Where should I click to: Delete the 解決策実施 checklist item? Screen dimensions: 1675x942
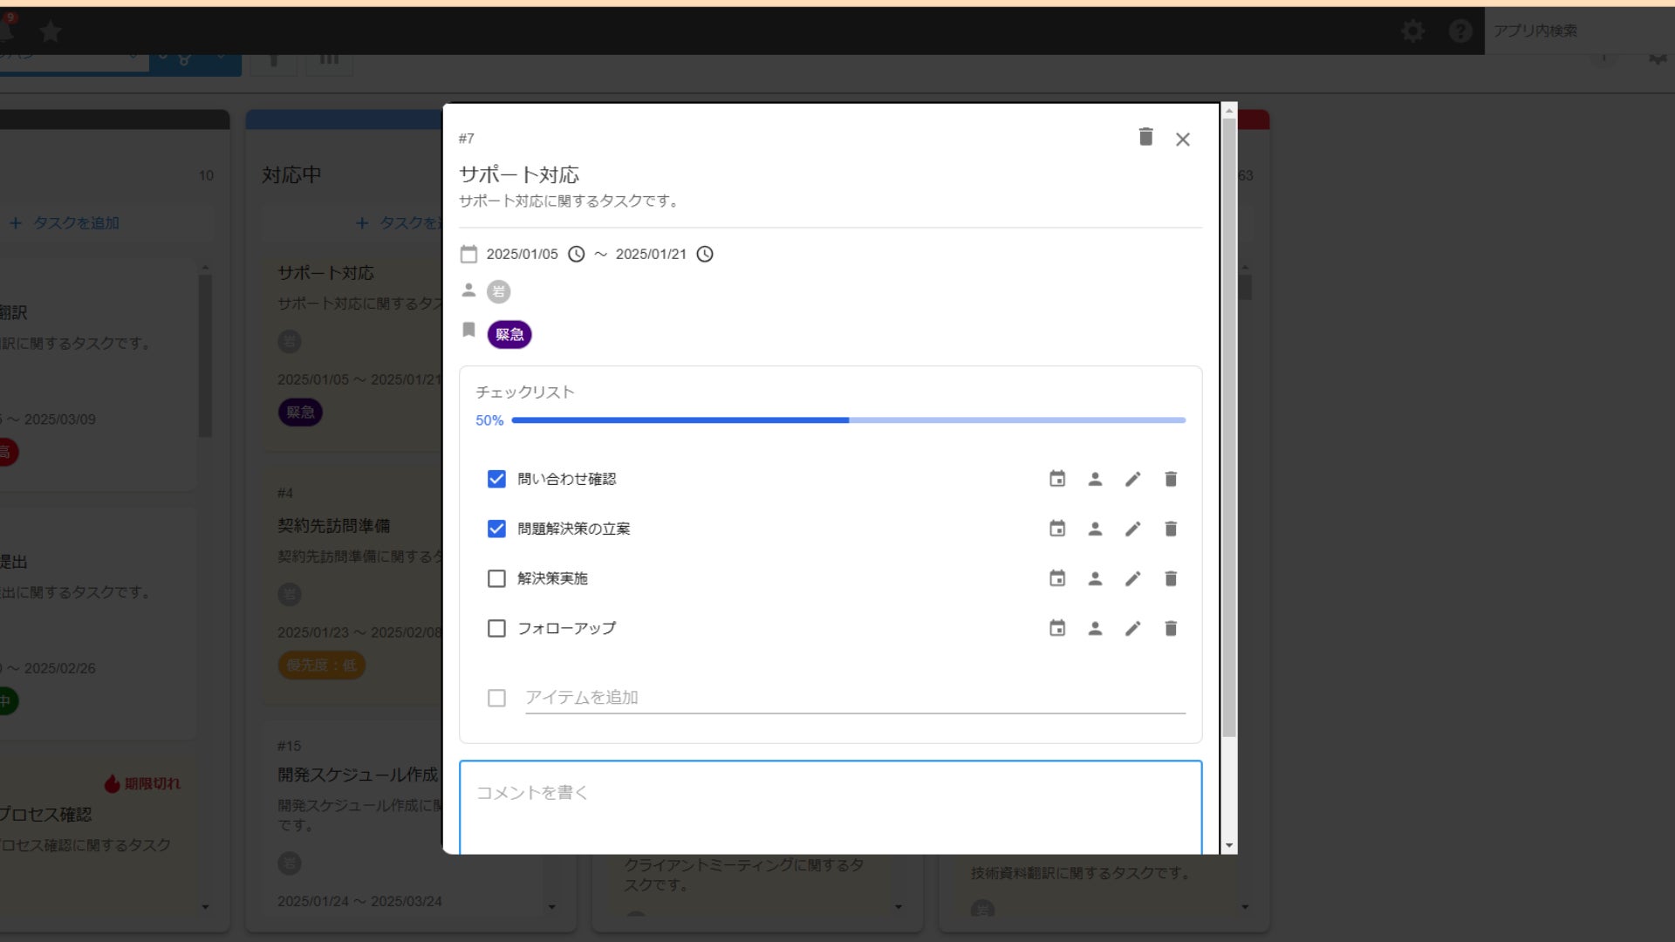(x=1171, y=578)
